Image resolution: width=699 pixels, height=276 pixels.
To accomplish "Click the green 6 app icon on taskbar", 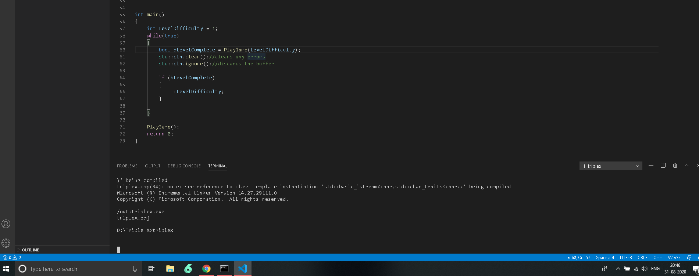I will [x=188, y=269].
